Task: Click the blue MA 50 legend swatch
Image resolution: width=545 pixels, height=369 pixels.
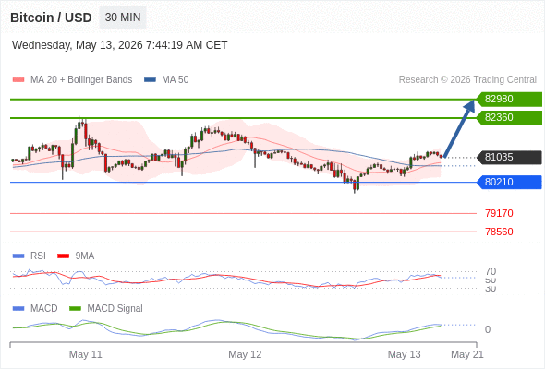Action: 150,80
